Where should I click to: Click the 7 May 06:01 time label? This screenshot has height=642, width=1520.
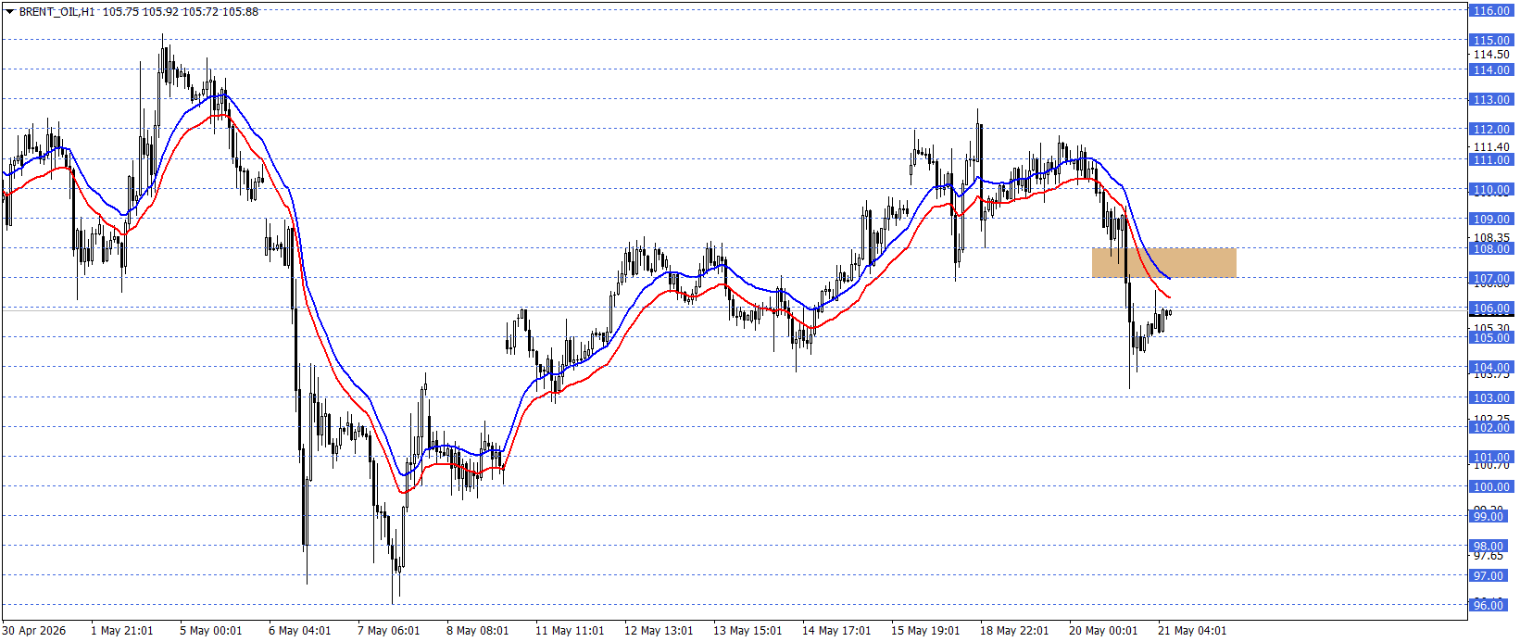coord(388,631)
